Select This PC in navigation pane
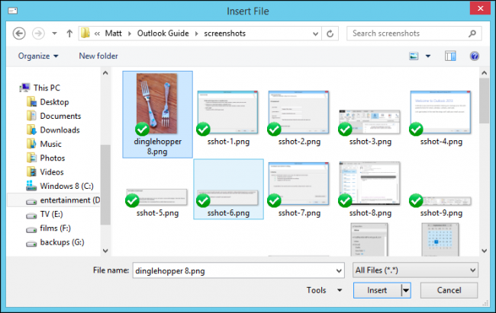 pyautogui.click(x=40, y=88)
